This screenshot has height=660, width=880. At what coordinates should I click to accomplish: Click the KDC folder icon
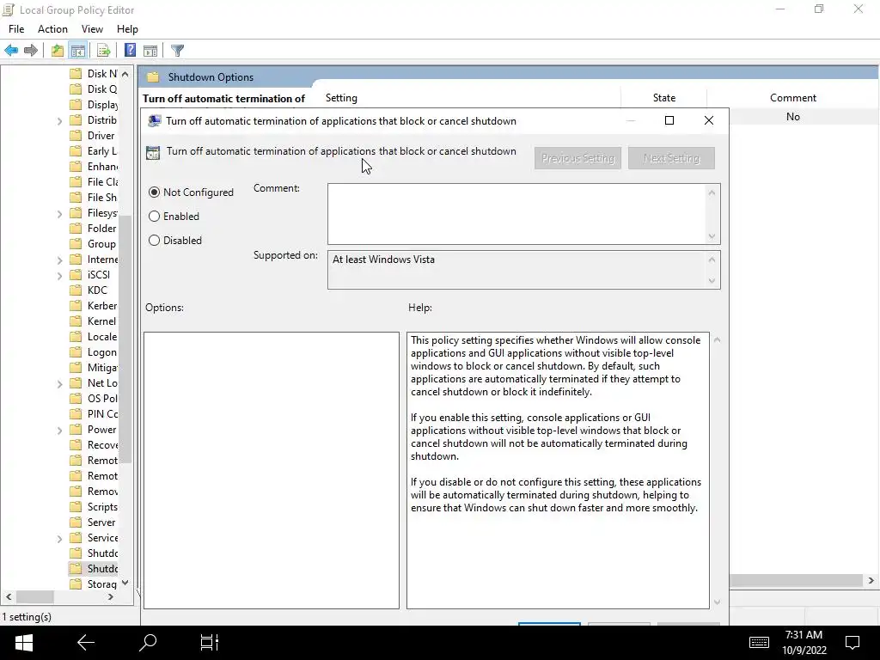click(x=76, y=290)
